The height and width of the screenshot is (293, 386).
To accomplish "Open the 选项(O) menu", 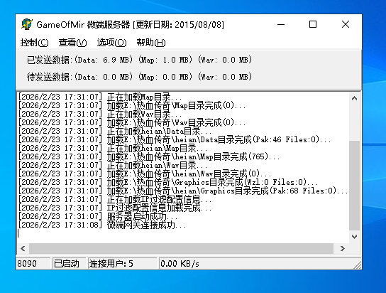I will pyautogui.click(x=111, y=43).
